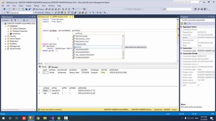Toggle Include Actual Execution Plan icon
Image resolution: width=216 pixels, height=121 pixels.
(69, 13)
